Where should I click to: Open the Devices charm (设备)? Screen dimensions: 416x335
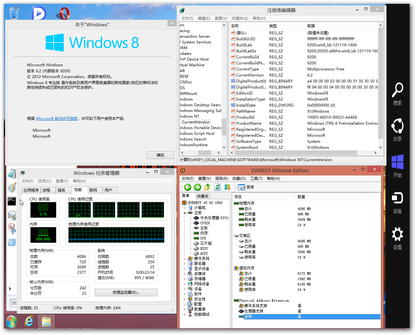click(x=397, y=202)
